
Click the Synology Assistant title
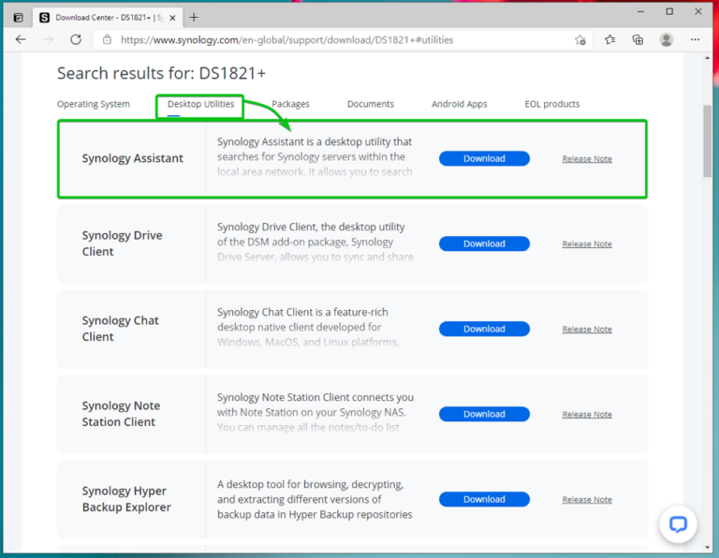(x=133, y=158)
